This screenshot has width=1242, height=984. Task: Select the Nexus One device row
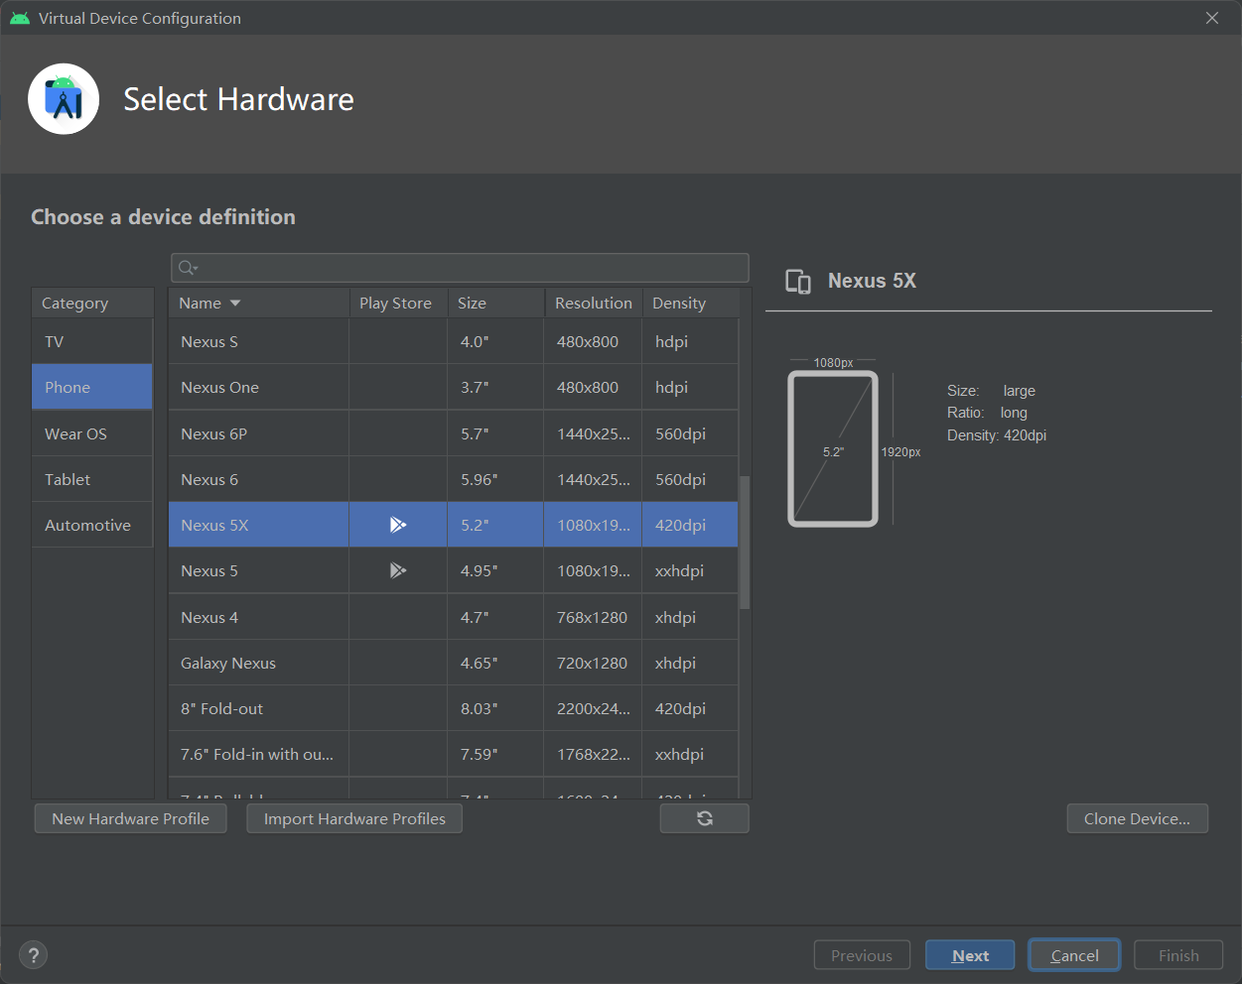pos(454,387)
